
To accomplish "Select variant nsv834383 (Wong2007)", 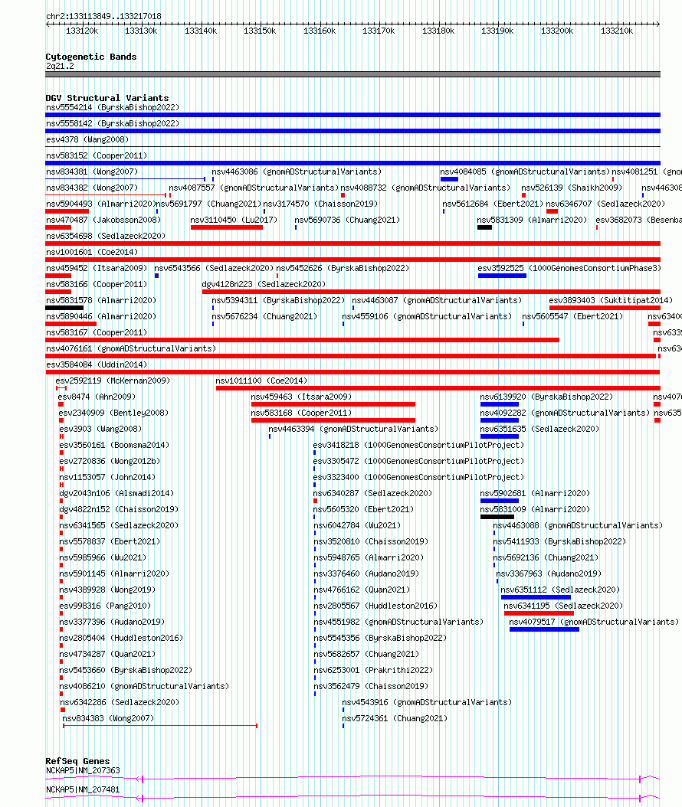I will 108,718.
